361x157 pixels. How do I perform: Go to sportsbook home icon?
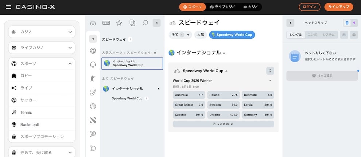click(x=93, y=23)
